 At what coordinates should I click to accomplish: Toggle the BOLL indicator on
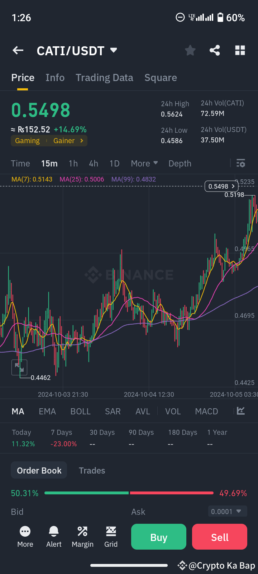[80, 411]
